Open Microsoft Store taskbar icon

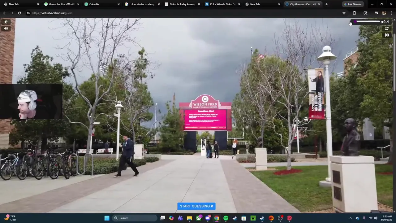pos(244,218)
